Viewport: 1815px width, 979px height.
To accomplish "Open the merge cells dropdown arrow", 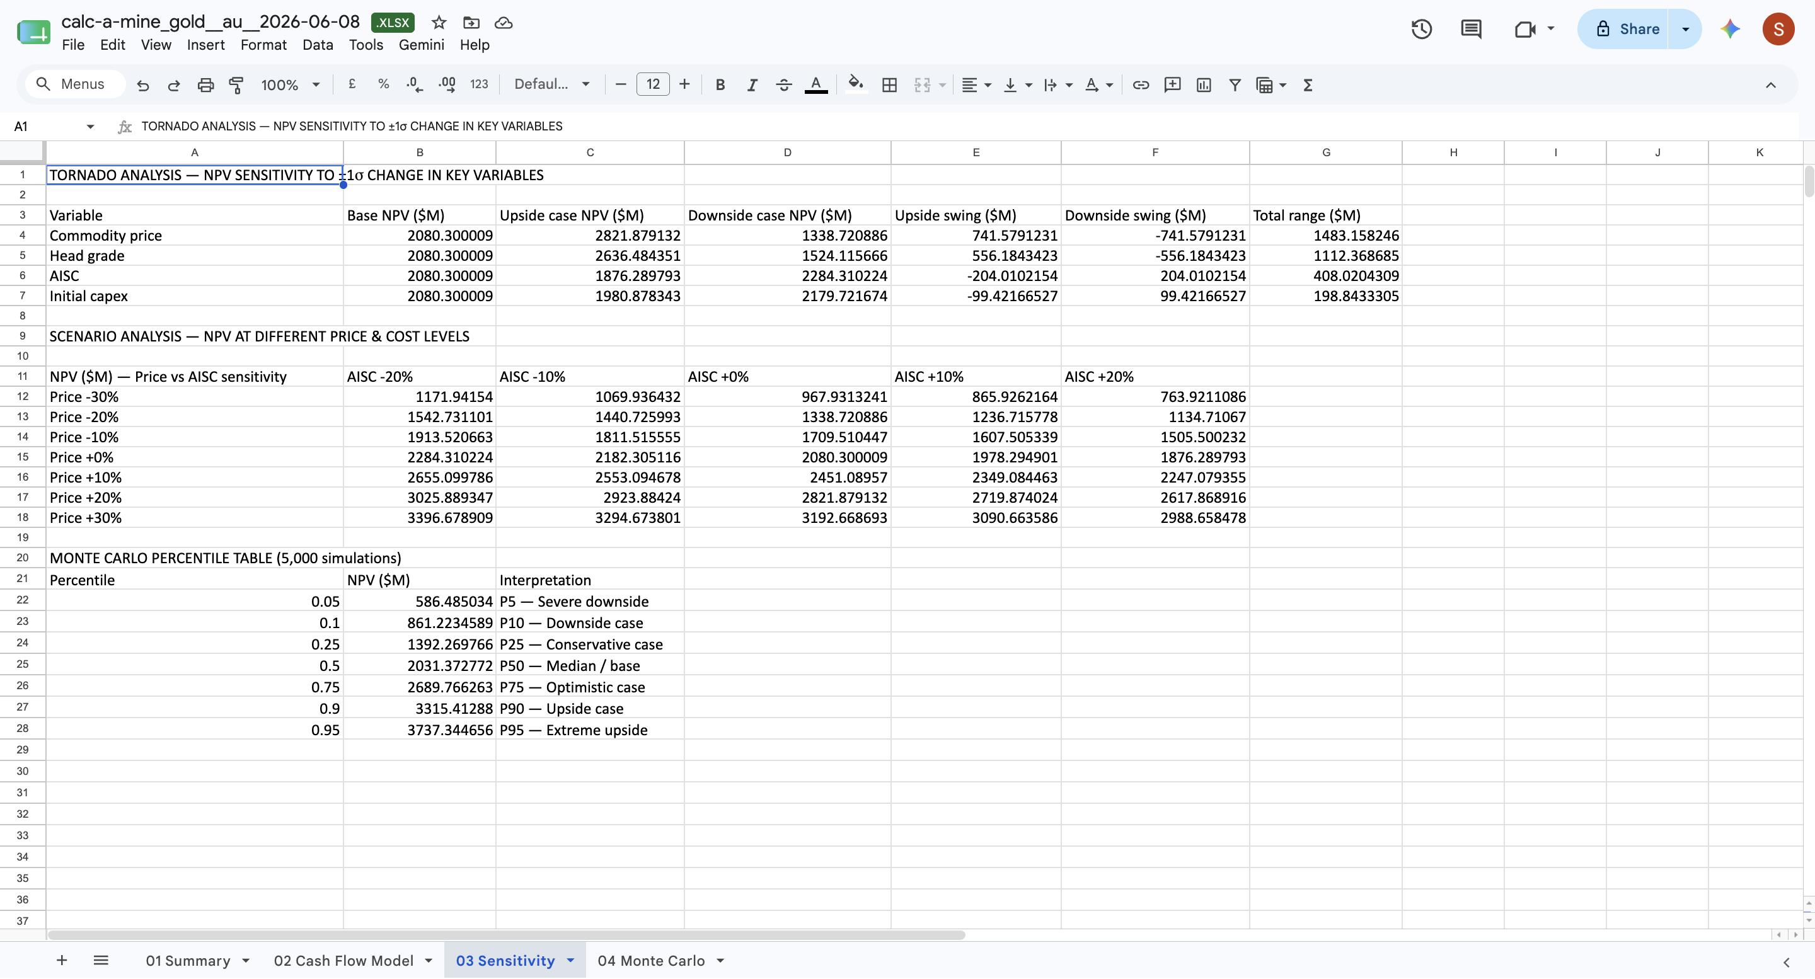I will (x=943, y=85).
